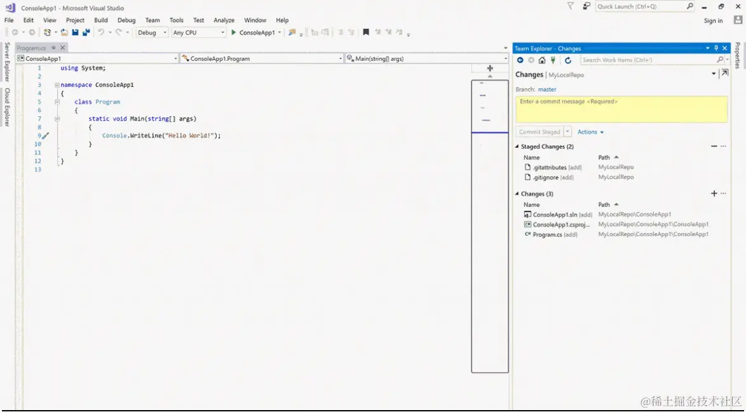The height and width of the screenshot is (412, 746).
Task: Open the Team Explorer Home icon
Action: [x=542, y=60]
